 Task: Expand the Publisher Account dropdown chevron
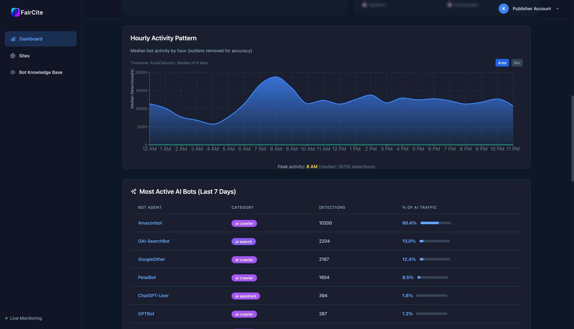[x=557, y=9]
